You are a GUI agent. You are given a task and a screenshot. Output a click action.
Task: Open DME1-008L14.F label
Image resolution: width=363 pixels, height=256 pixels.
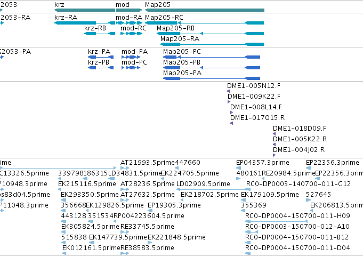(256, 107)
